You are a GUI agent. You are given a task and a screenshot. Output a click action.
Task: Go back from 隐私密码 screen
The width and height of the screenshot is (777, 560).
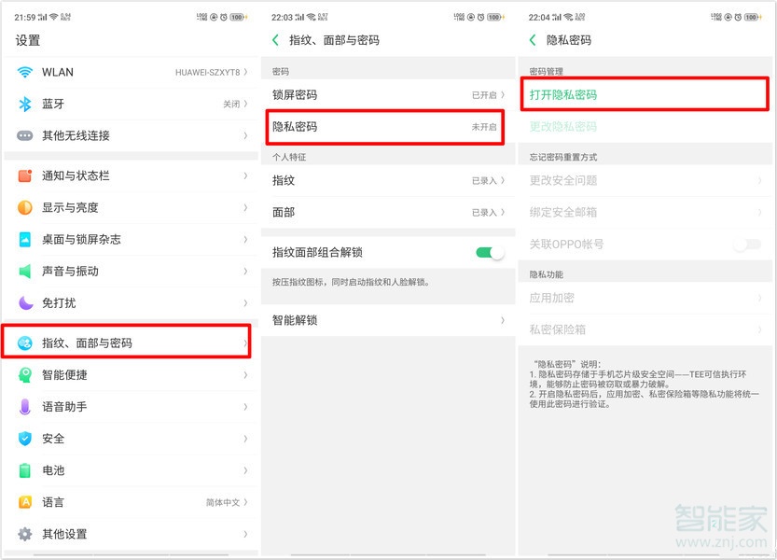pyautogui.click(x=533, y=40)
